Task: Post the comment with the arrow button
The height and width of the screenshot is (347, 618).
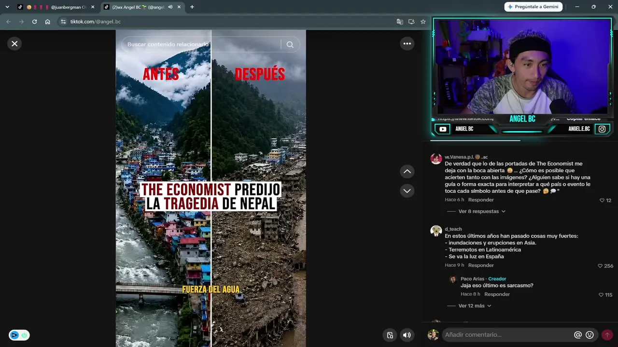Action: pos(607,335)
